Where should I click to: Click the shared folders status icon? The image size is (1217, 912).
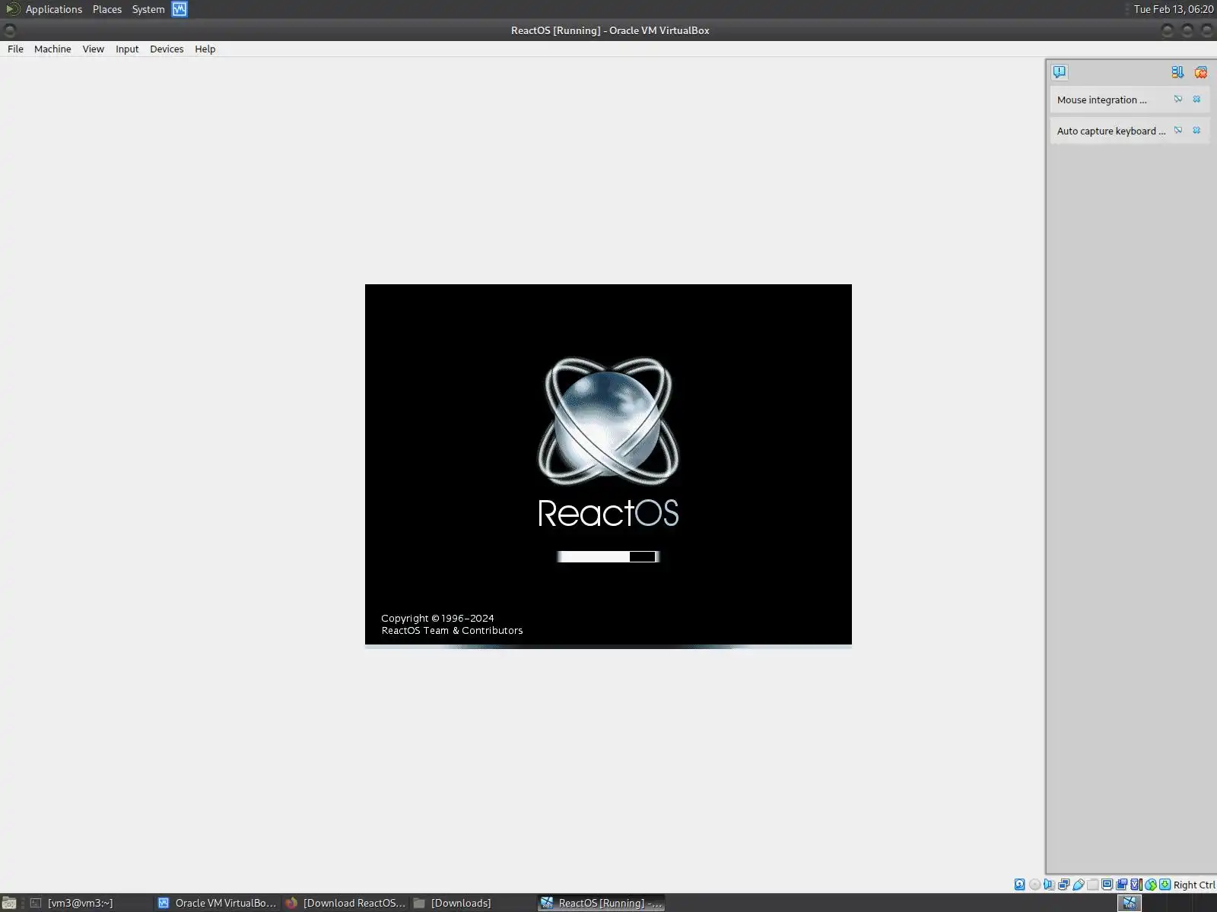[x=1092, y=884]
